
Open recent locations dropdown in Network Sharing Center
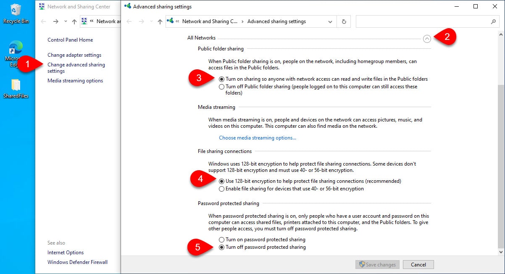(66, 21)
